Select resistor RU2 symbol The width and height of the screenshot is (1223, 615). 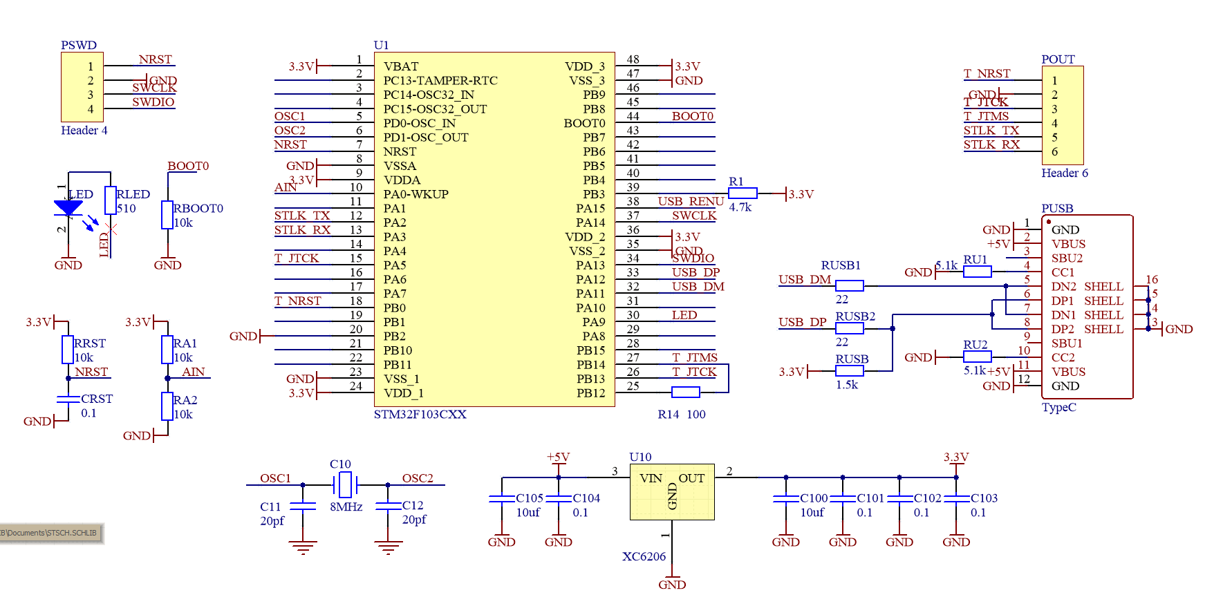click(x=978, y=357)
